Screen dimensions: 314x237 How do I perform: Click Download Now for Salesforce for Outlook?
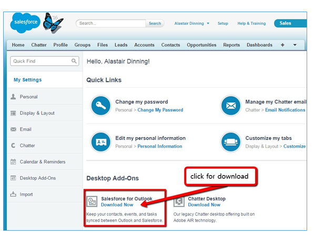pyautogui.click(x=117, y=205)
